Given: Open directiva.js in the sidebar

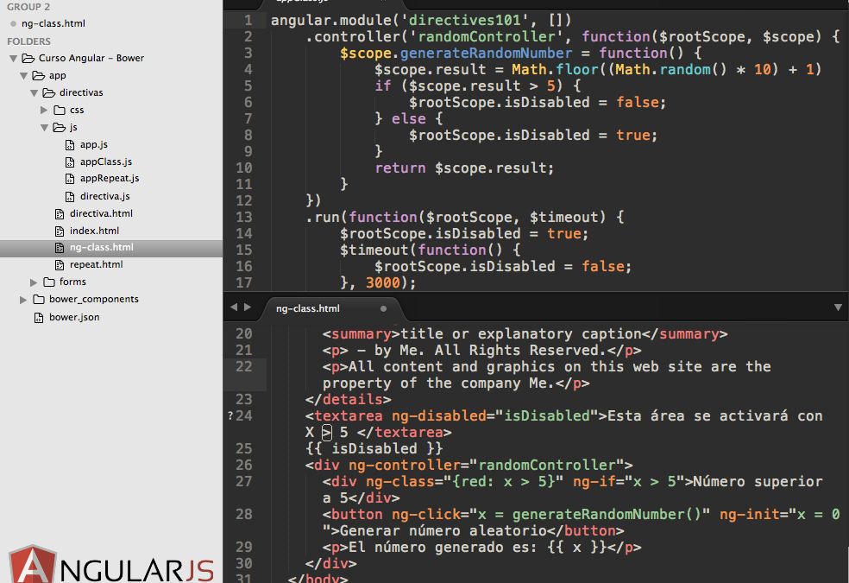Looking at the screenshot, I should tap(105, 196).
